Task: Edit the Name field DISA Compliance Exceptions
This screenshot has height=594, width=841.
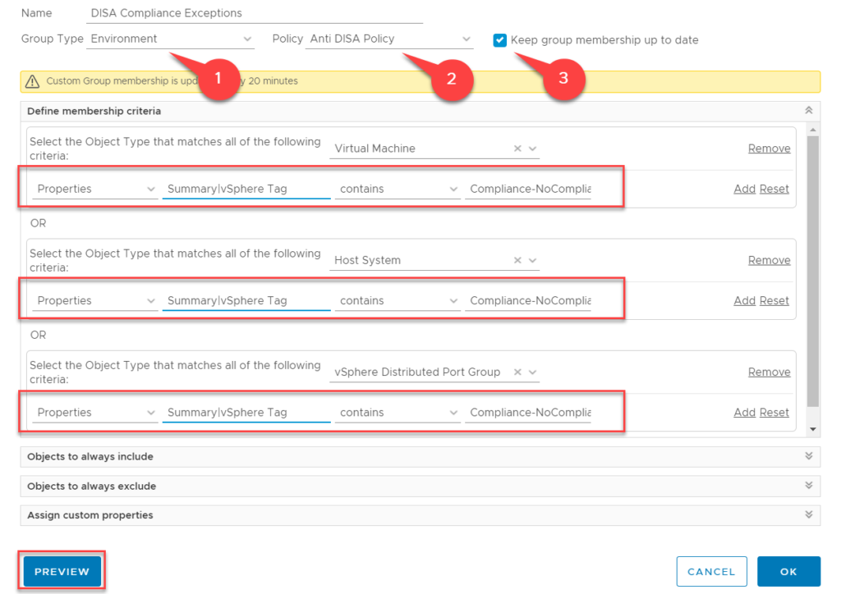Action: (x=255, y=13)
